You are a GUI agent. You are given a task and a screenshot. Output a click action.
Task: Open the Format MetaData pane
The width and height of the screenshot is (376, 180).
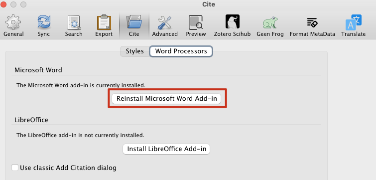pyautogui.click(x=312, y=25)
